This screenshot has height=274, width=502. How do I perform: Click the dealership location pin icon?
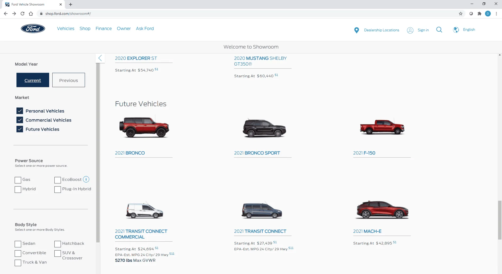click(x=356, y=30)
